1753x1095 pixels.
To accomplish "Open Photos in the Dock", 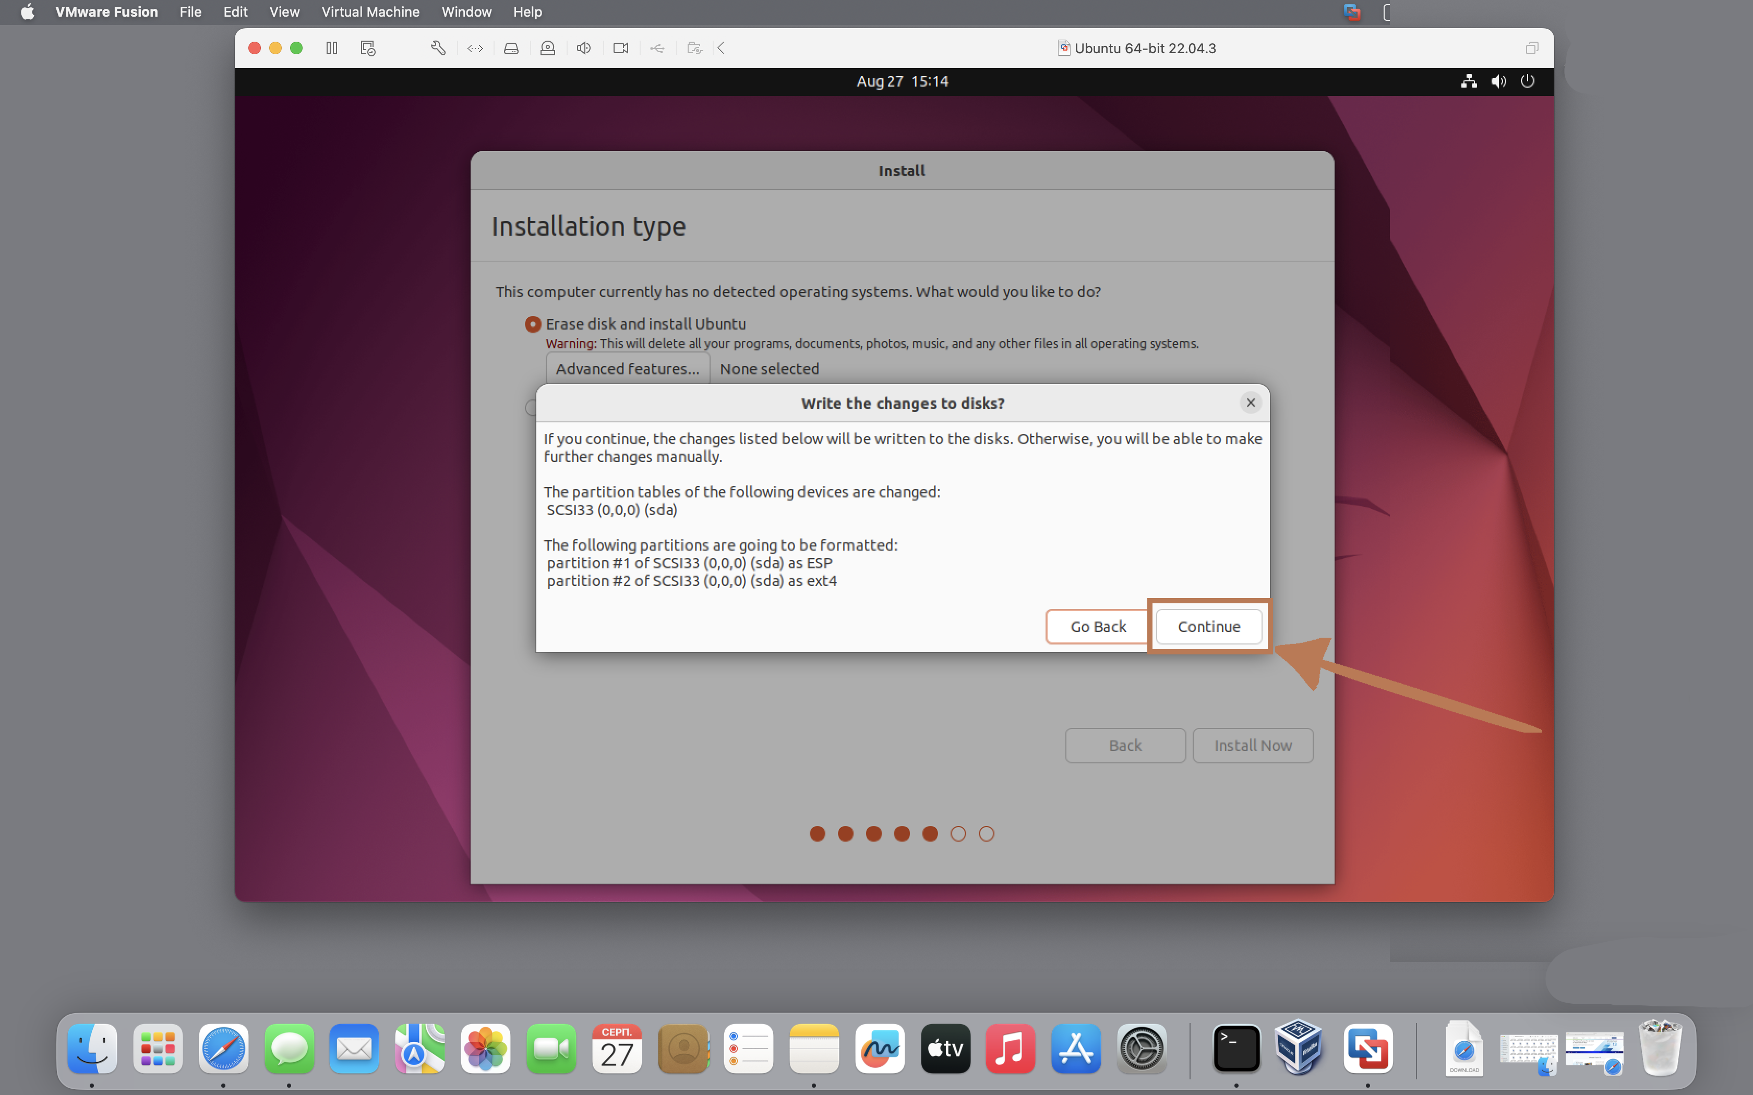I will (x=485, y=1048).
